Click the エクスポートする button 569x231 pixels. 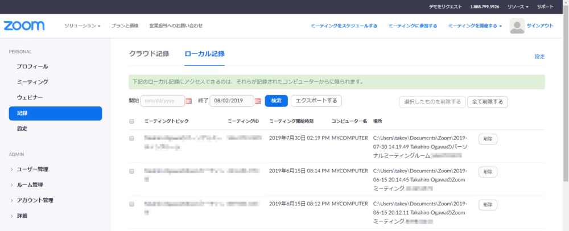316,101
